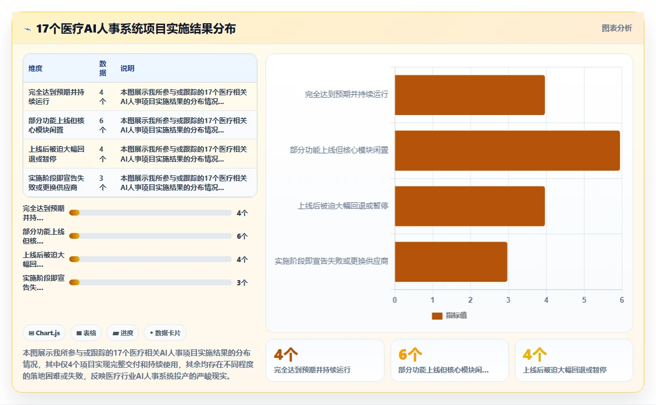The image size is (656, 405).
Task: Click the progress label 部分功能上线但核...
Action: pyautogui.click(x=44, y=236)
